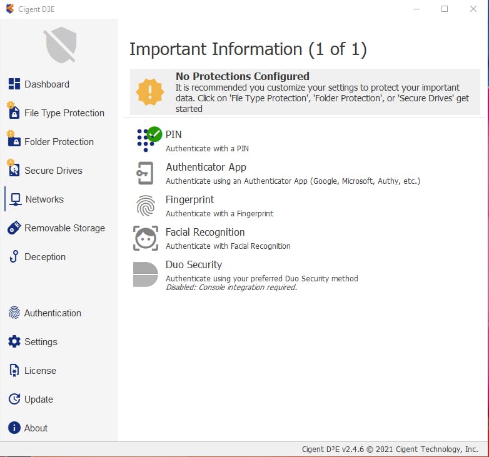Open the Dashboard menu item

tap(47, 84)
